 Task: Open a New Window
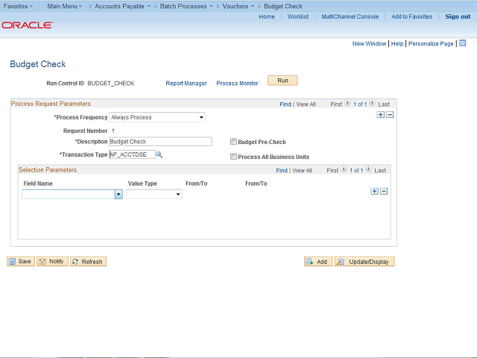[x=369, y=43]
